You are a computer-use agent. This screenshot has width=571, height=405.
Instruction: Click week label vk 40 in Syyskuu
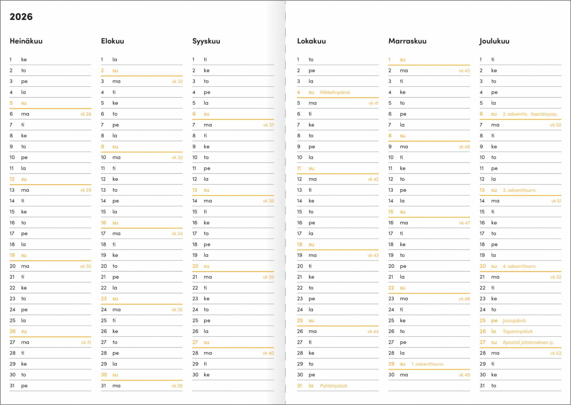click(x=268, y=353)
